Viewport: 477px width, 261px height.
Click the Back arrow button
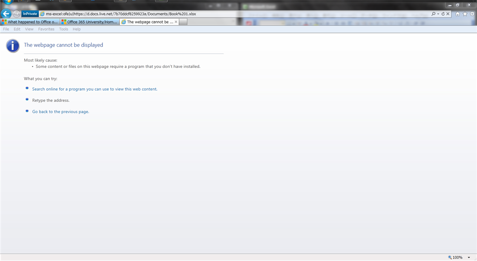[x=6, y=13]
